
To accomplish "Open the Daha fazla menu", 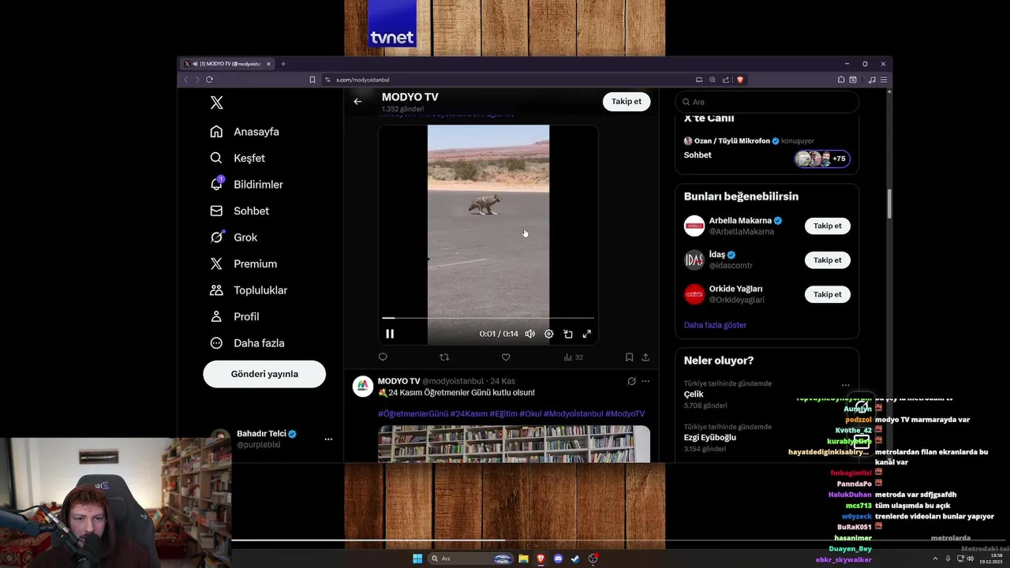I will point(247,343).
